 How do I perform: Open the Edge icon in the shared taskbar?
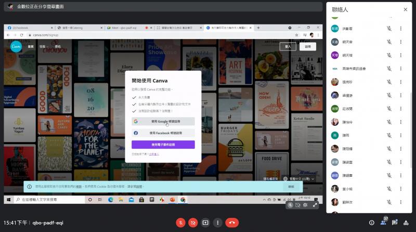coord(111,200)
